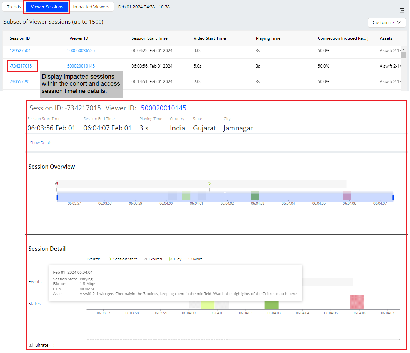
Task: Select the Viewer Sessions tab
Action: coord(47,7)
